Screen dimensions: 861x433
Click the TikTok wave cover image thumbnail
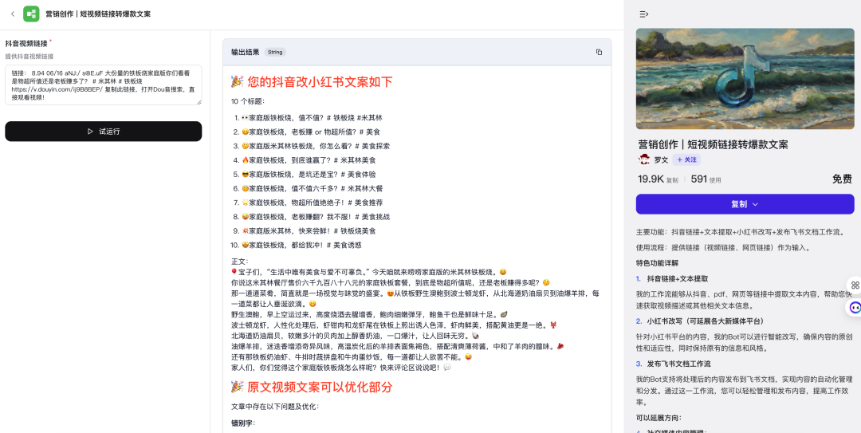(x=745, y=79)
